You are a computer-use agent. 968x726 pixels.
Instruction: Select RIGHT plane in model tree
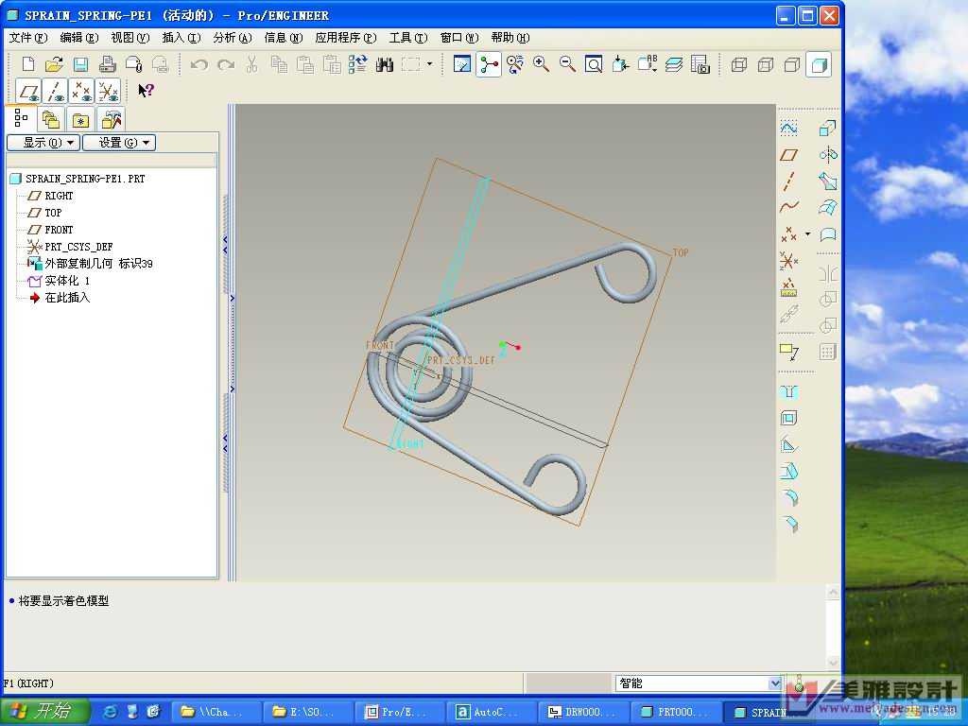pos(59,196)
